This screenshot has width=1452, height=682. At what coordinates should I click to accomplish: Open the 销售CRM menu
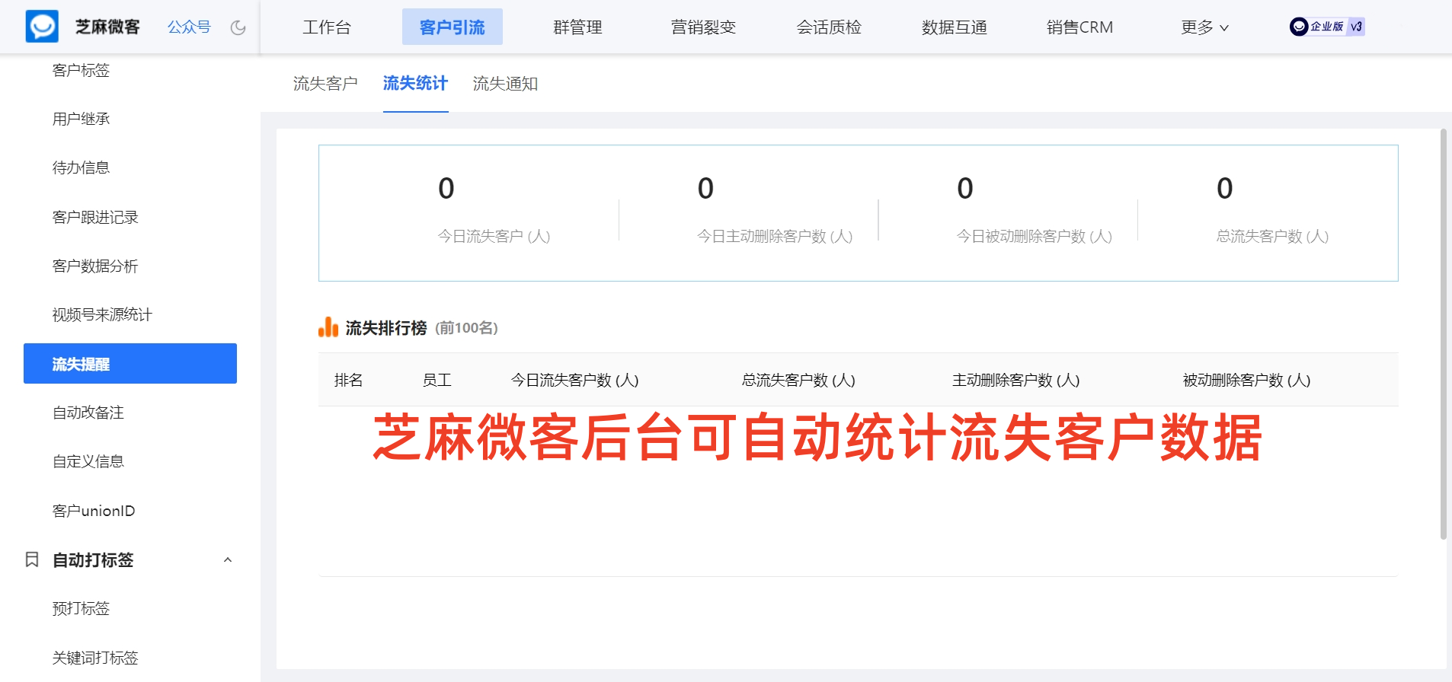(x=1079, y=27)
